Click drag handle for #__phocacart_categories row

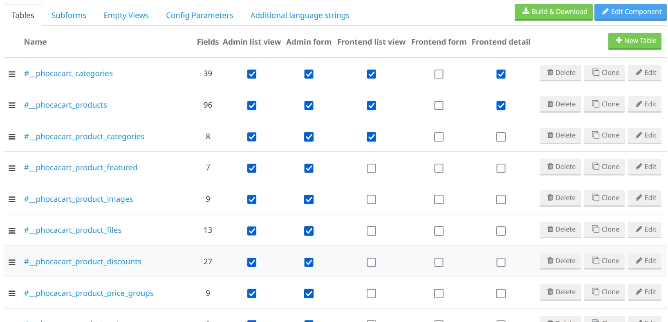click(x=12, y=74)
